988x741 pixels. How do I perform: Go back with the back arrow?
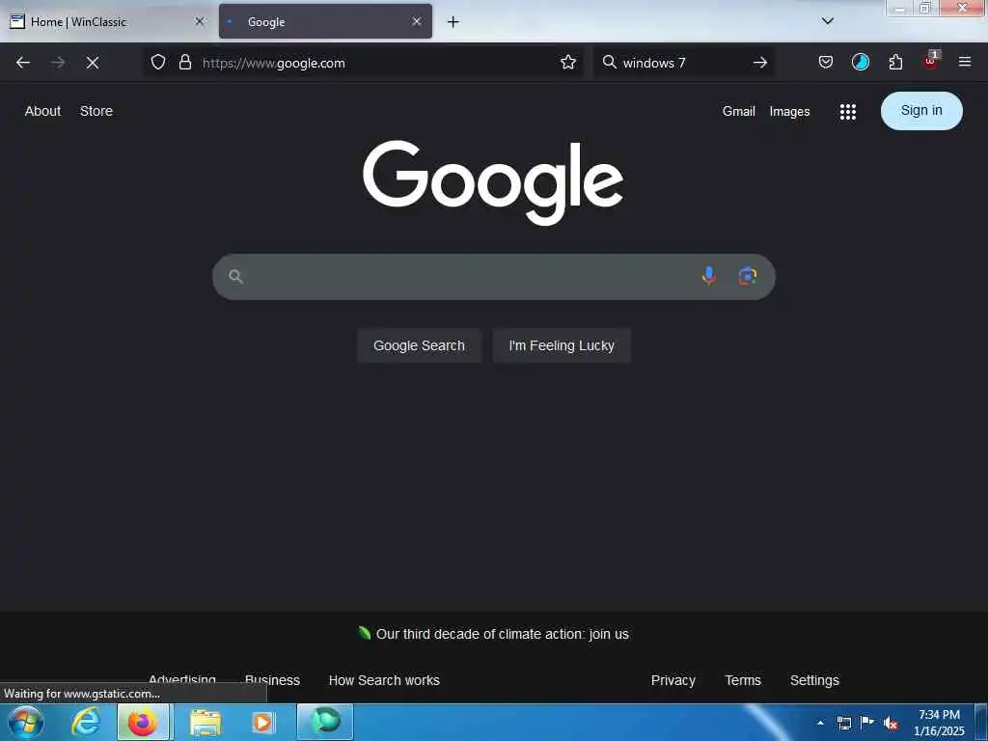click(x=23, y=63)
